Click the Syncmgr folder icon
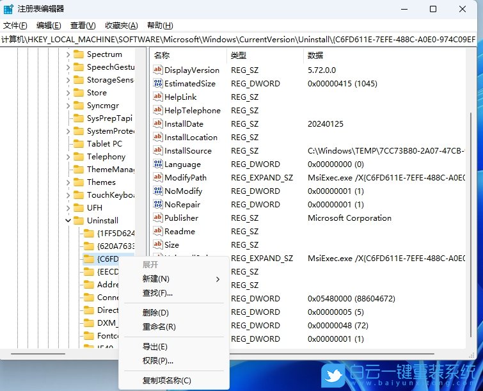Screen dimensions: 483x391 tap(79, 106)
